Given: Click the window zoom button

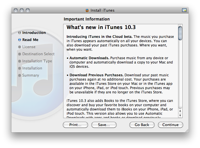Looking at the screenshot, I should [28, 10].
